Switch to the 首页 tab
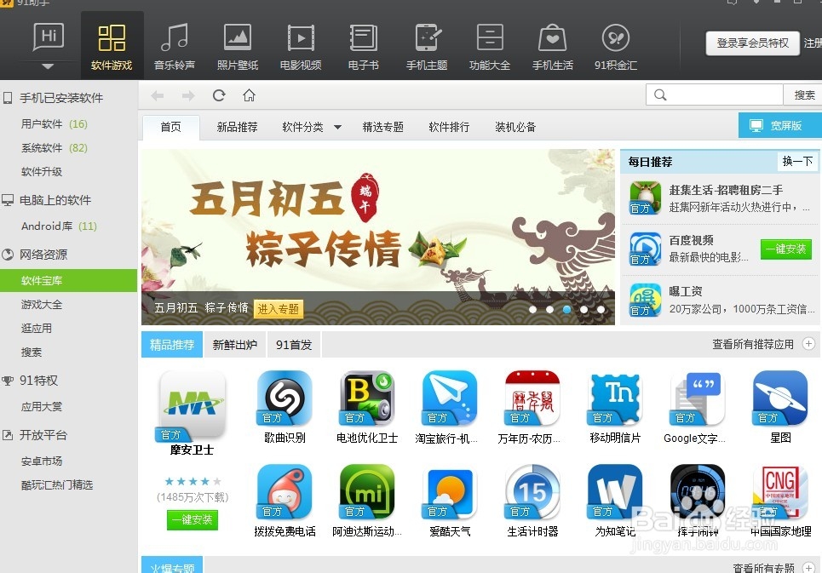Image resolution: width=822 pixels, height=573 pixels. coord(171,127)
